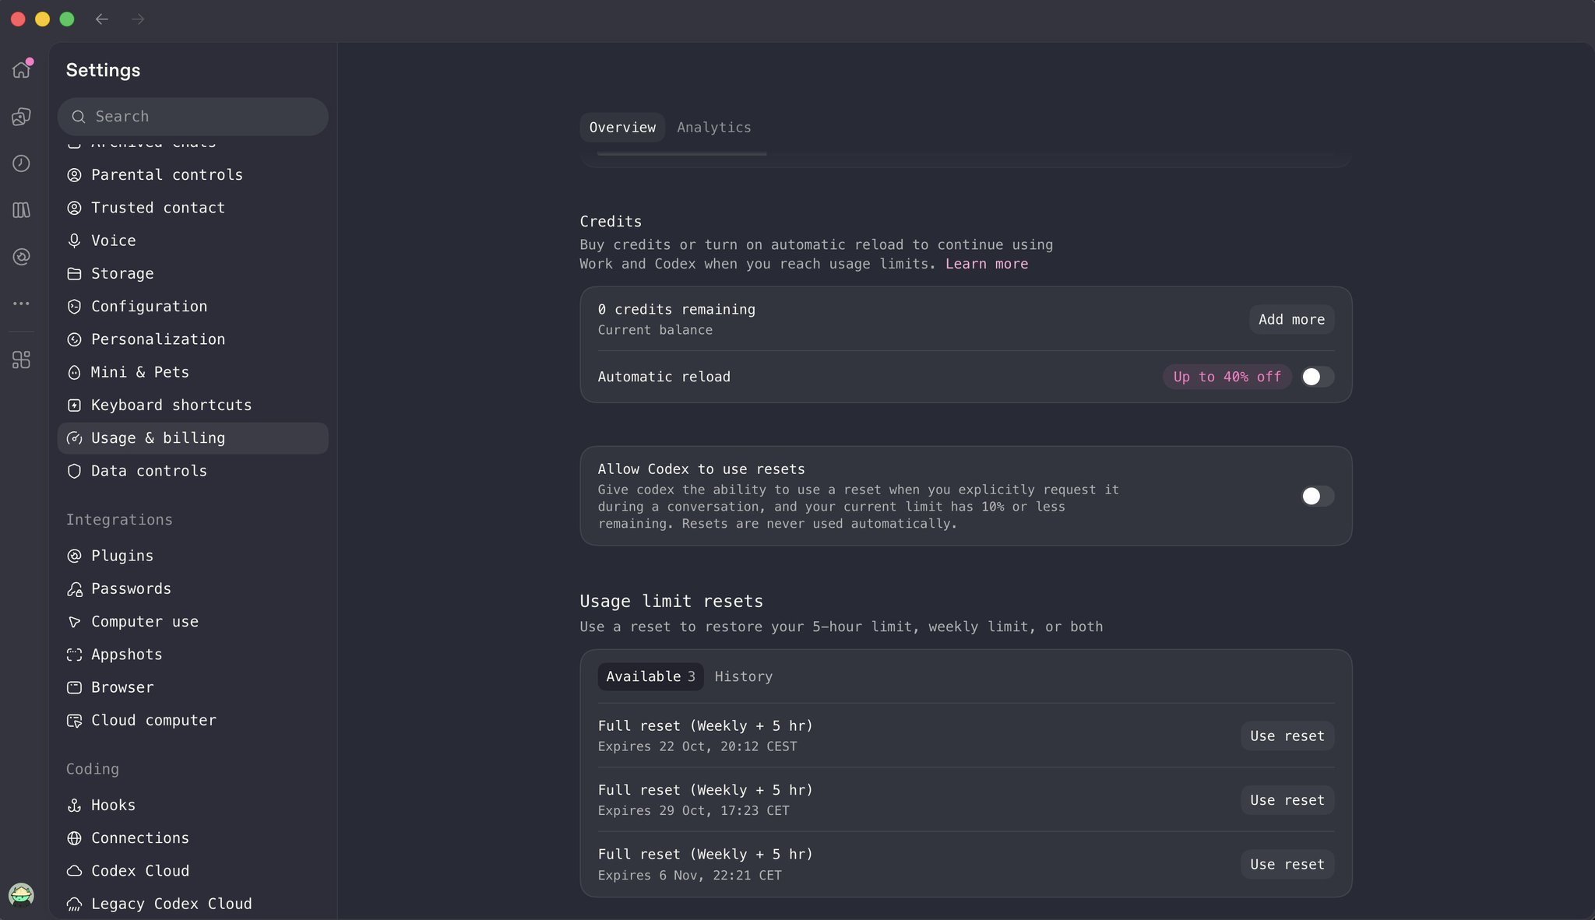Open Cloud computer settings
This screenshot has width=1595, height=920.
[192, 720]
